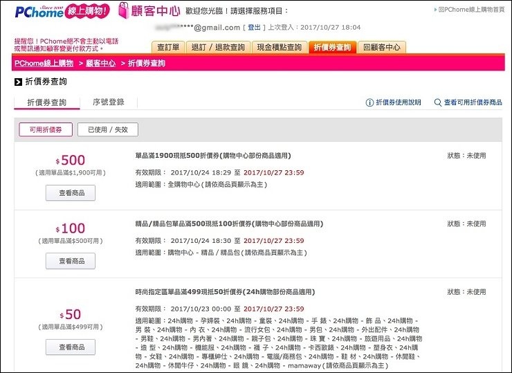The image size is (512, 373).
Task: Click title 單品滿1900現抵500折價券
Action: (213, 156)
